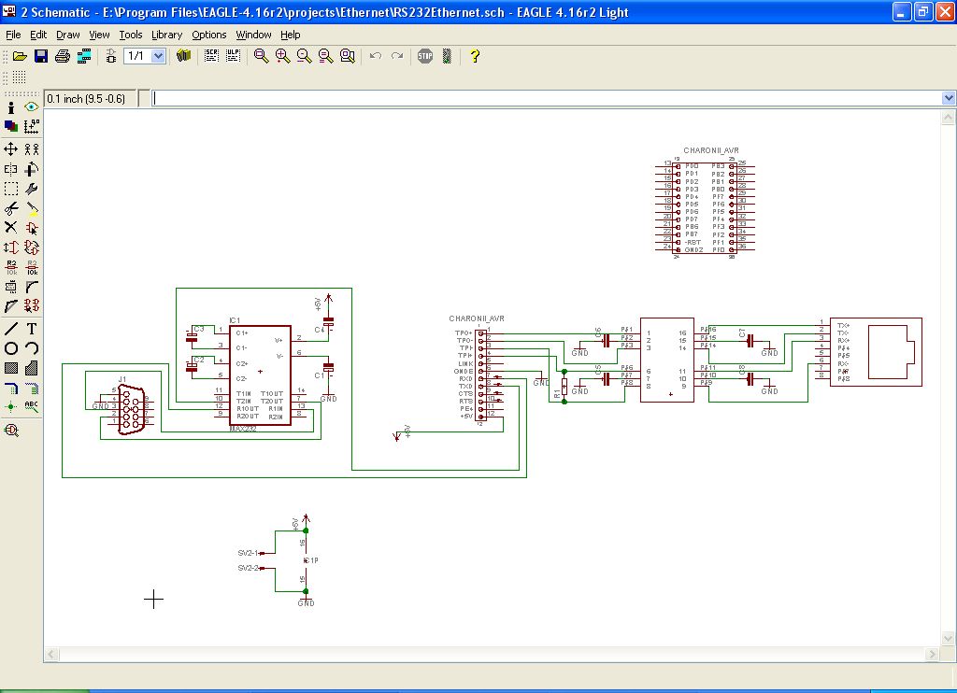The width and height of the screenshot is (957, 693).
Task: Select the Circle drawing tool
Action: coord(11,348)
